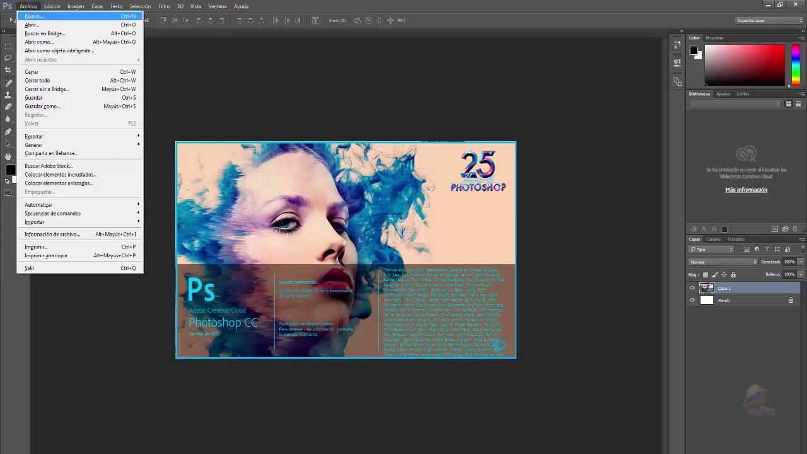Open the workspace switcher dropdown
The height and width of the screenshot is (454, 807).
[769, 20]
